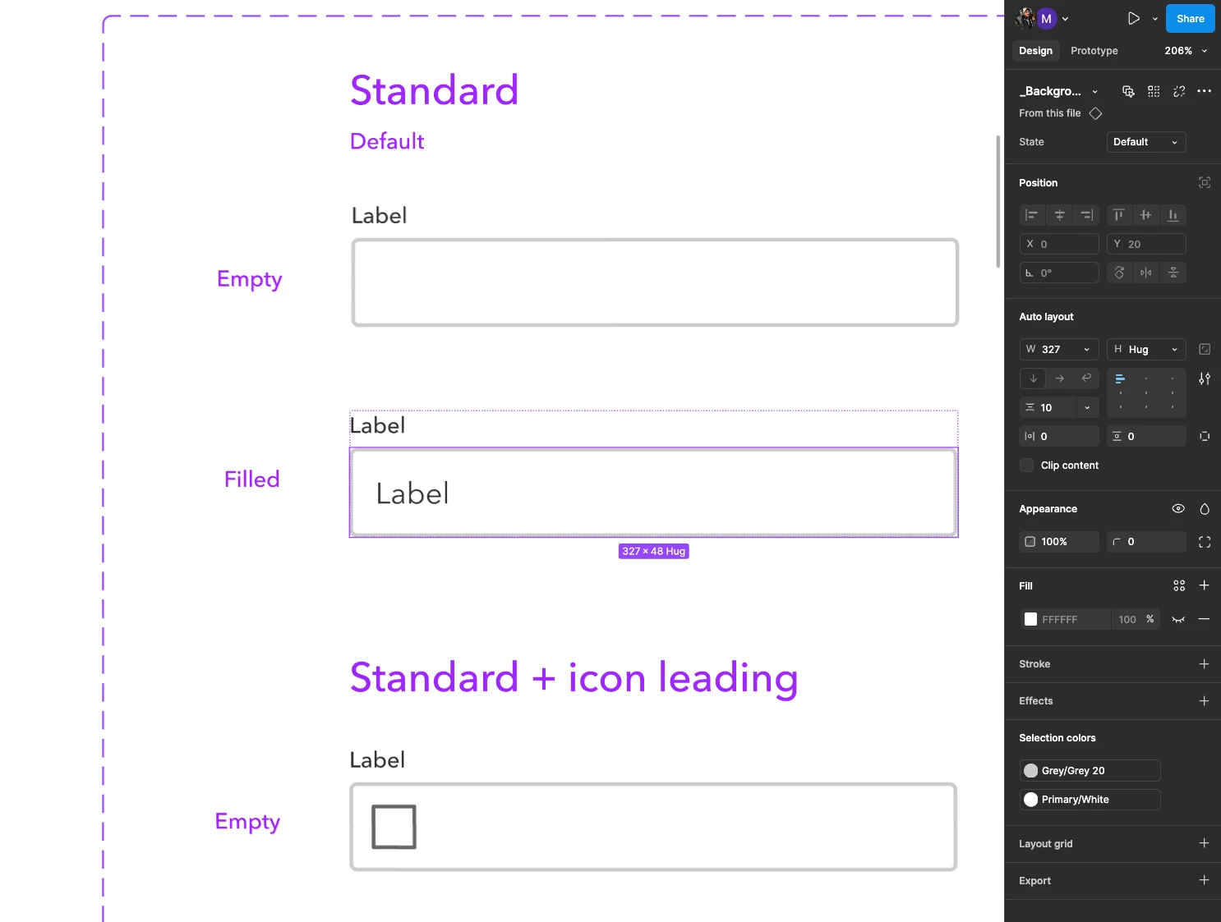Select the Primary/White selection color
Screen dimensions: 1221x922
[1090, 800]
